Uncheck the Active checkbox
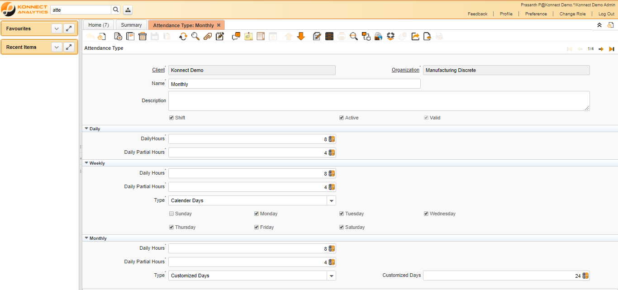This screenshot has height=290, width=618. pyautogui.click(x=342, y=118)
